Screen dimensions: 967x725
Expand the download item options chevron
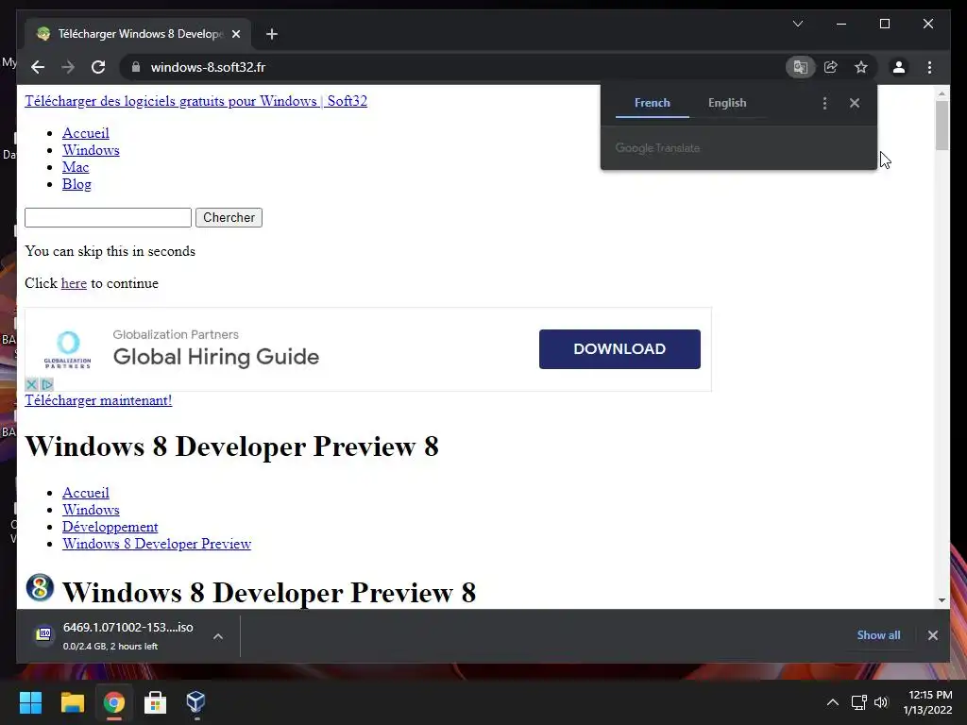click(x=218, y=636)
